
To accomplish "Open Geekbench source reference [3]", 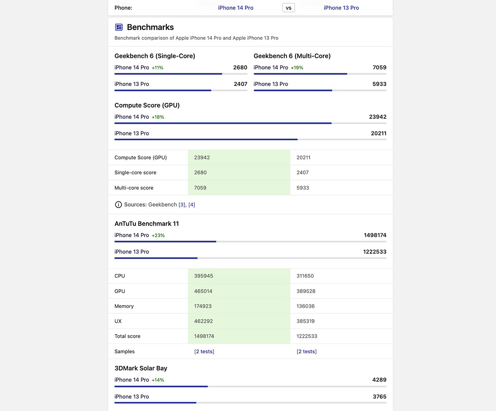I will (x=182, y=204).
